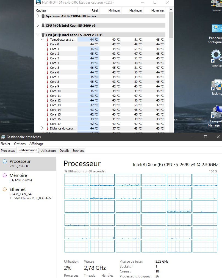This screenshot has height=278, width=222.
Task: Click the last logical processor usage graph
Action: pyautogui.click(x=205, y=246)
